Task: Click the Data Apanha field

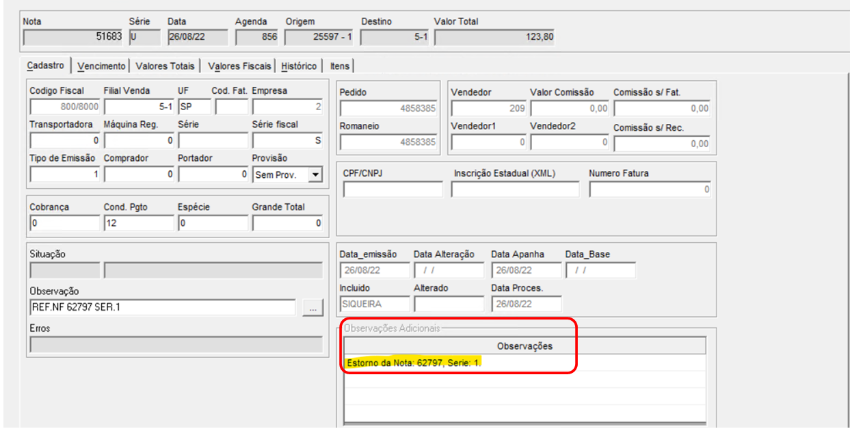Action: pyautogui.click(x=527, y=270)
